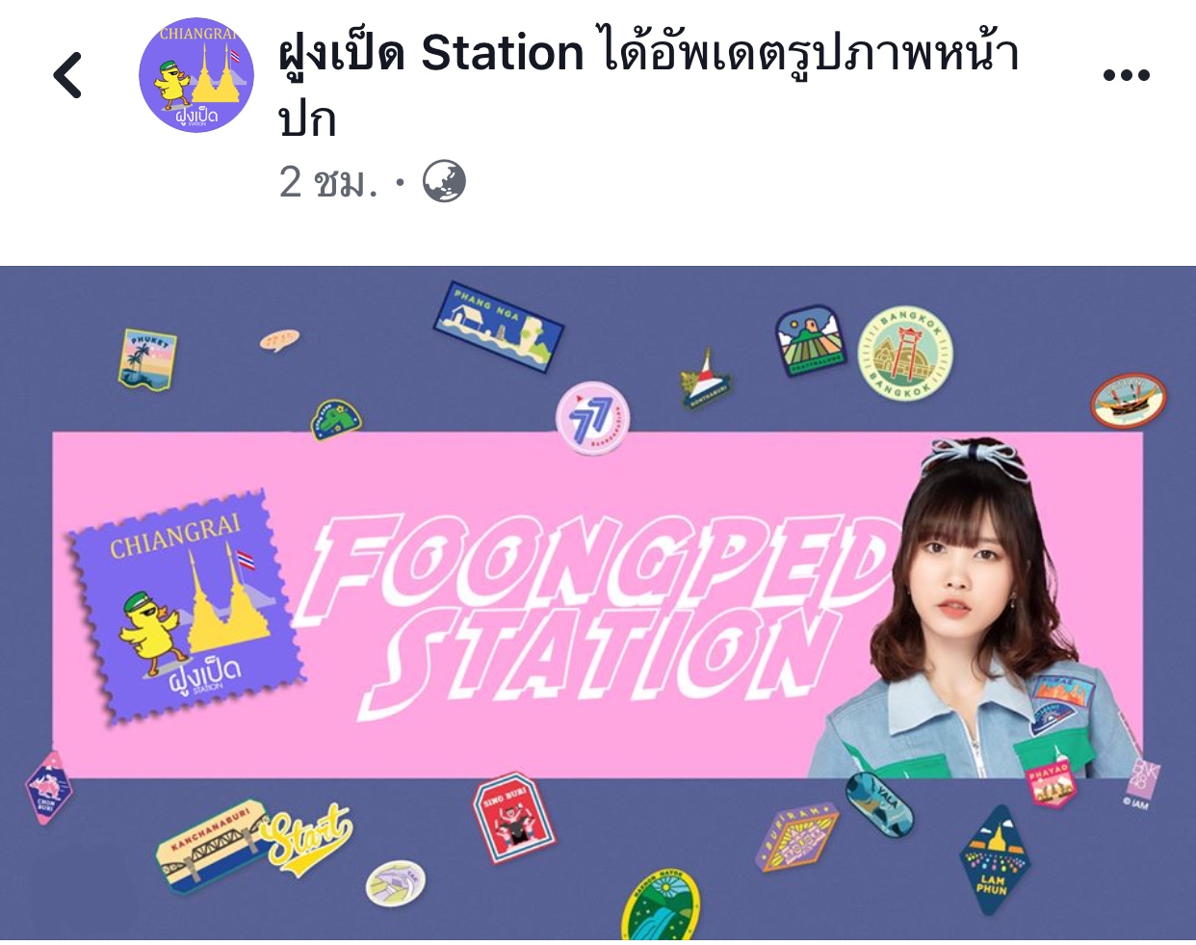Click the ฝูงเป็ด Station page name

(x=430, y=52)
